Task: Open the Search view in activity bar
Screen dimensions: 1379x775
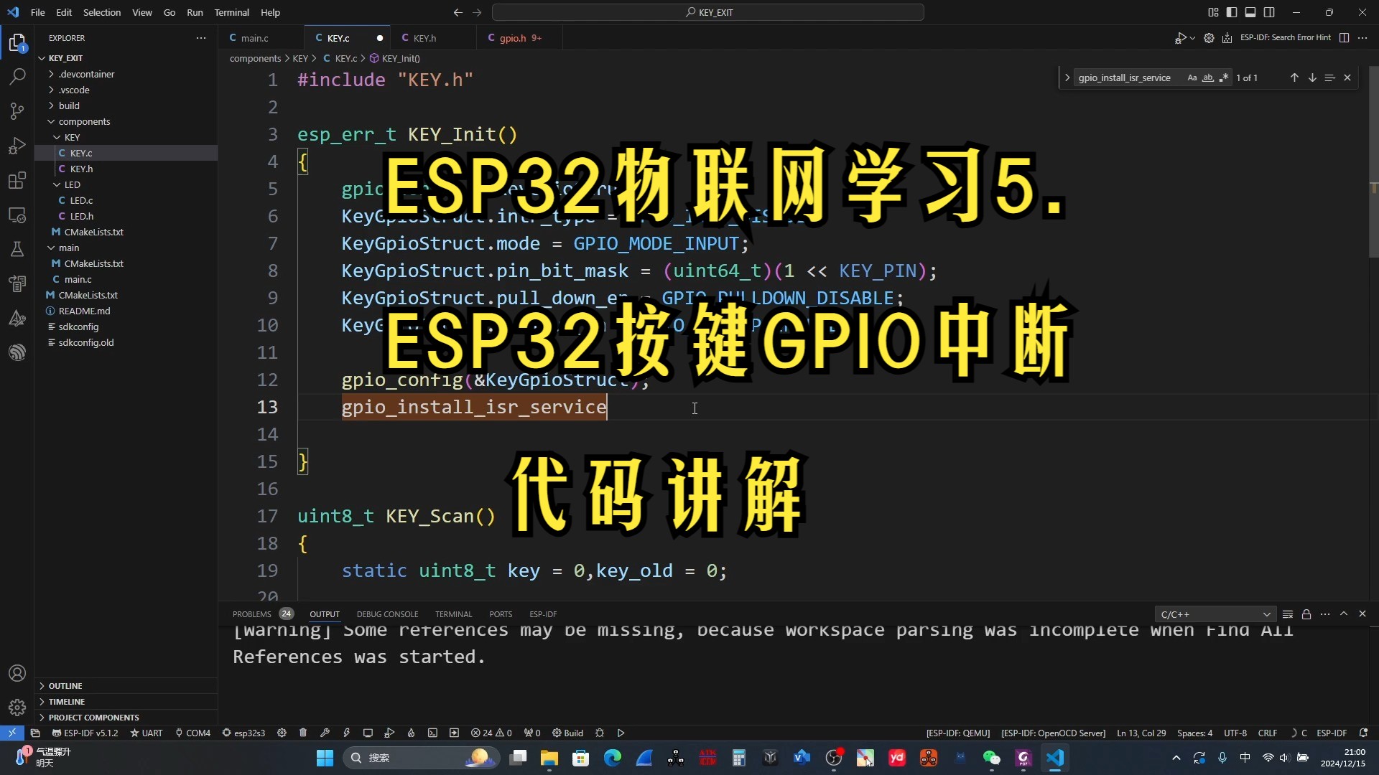Action: (17, 76)
